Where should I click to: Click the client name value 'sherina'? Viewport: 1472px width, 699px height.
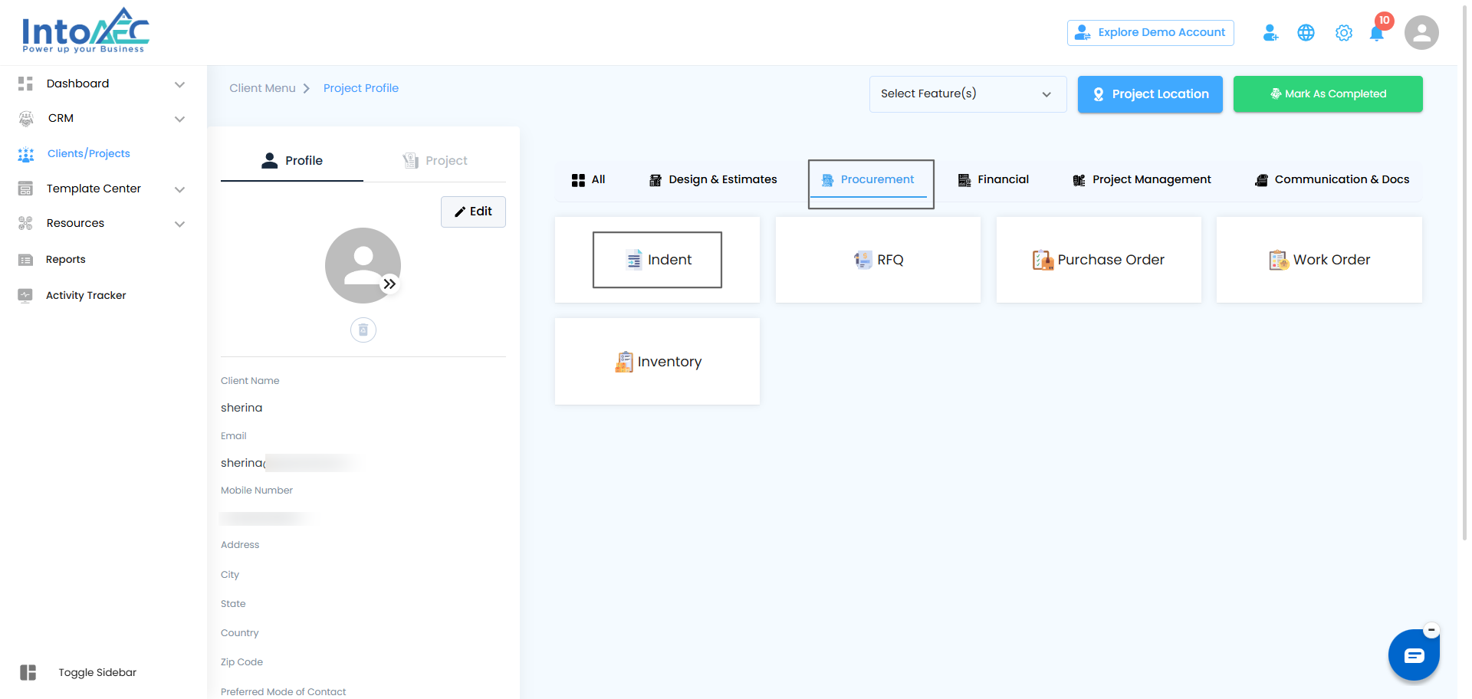click(x=242, y=409)
